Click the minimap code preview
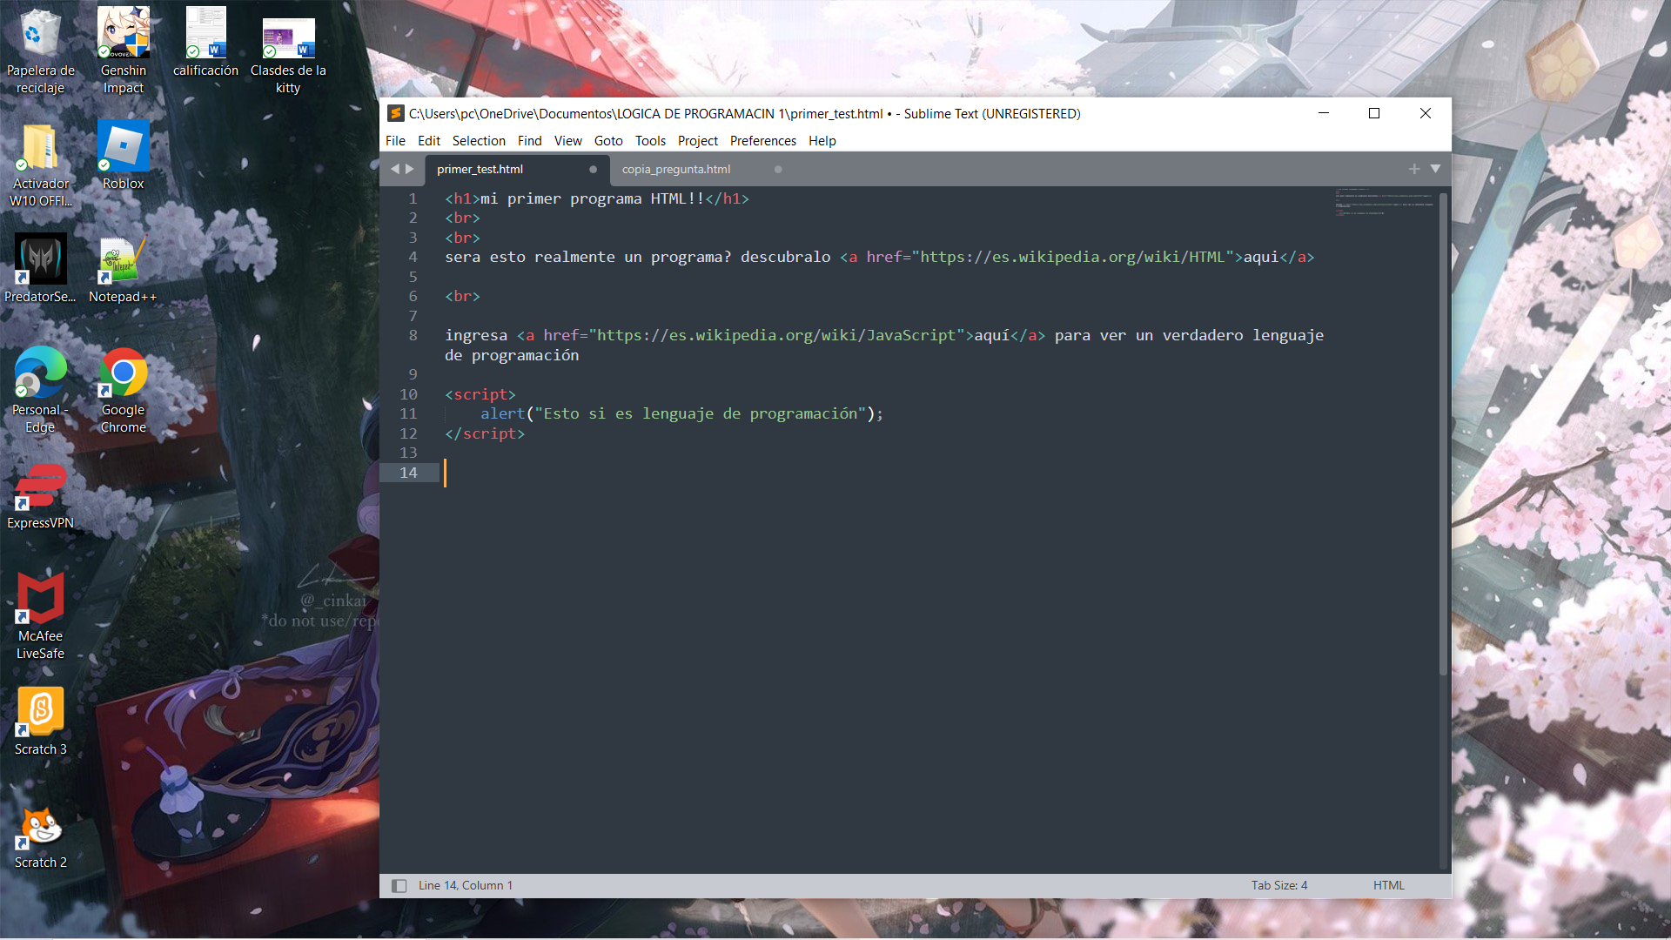The height and width of the screenshot is (940, 1671). click(1384, 202)
